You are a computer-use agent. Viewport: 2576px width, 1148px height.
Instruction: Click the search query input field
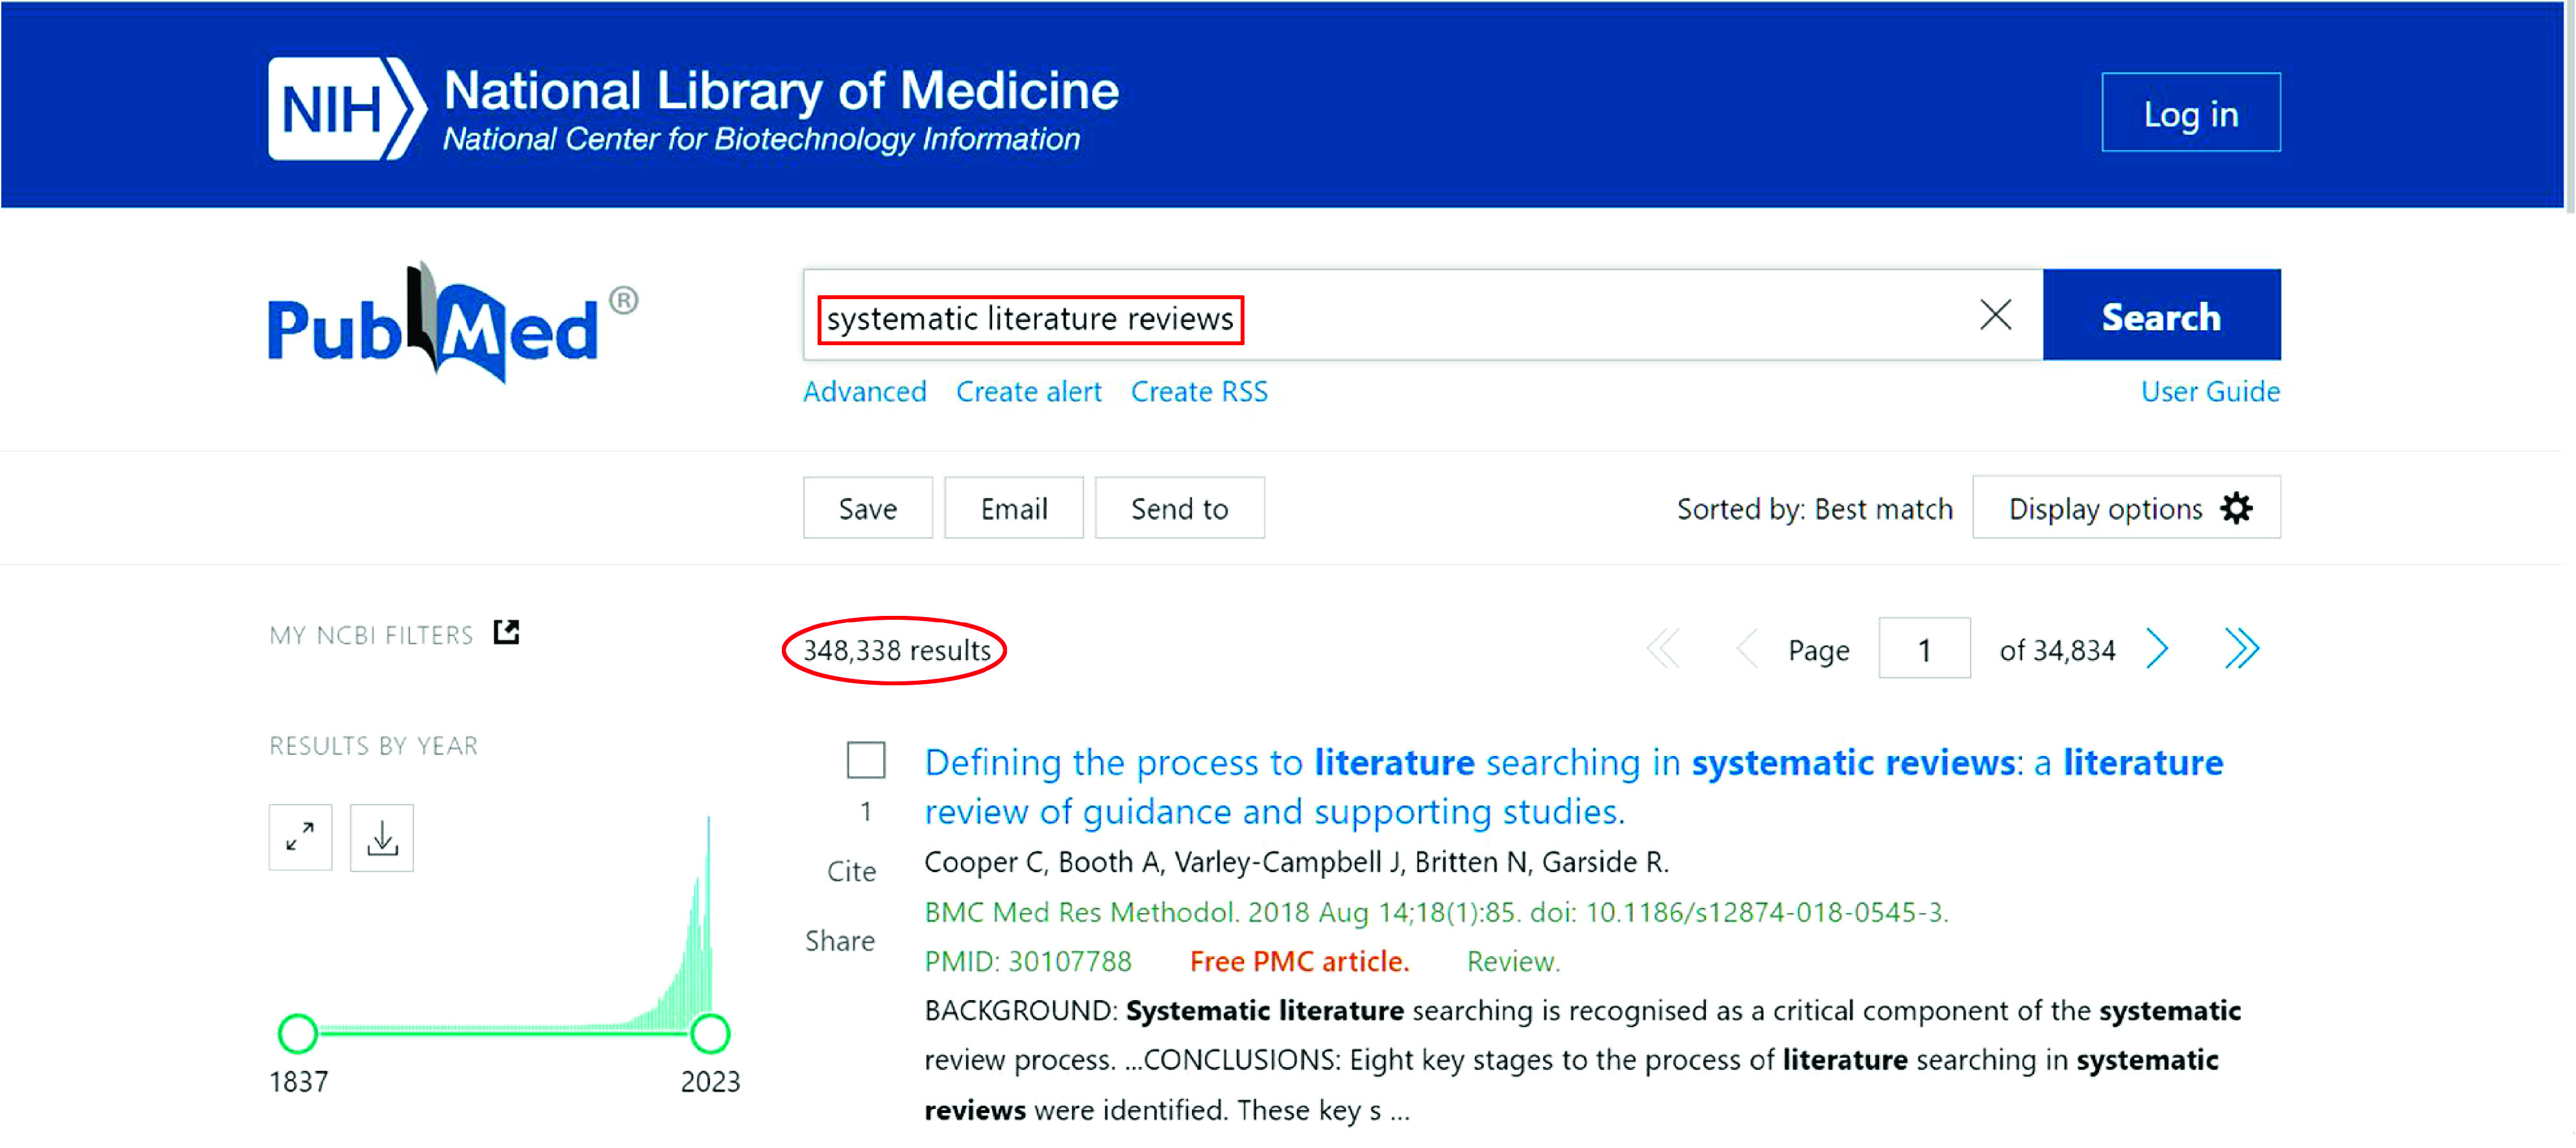(1422, 315)
